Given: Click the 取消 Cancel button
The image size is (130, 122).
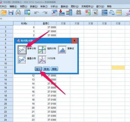Looking at the screenshot, I should [x=46, y=69].
